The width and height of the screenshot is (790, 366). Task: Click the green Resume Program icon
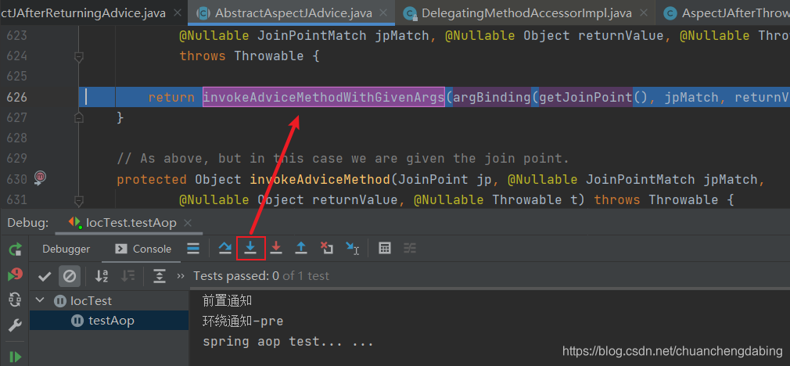pyautogui.click(x=15, y=357)
